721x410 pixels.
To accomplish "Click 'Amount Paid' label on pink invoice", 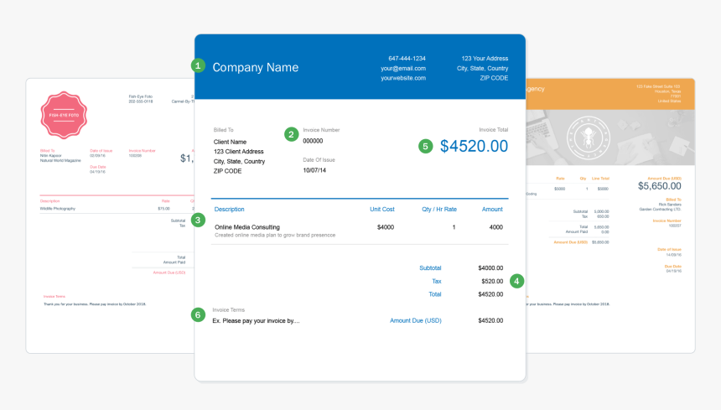I will [174, 262].
